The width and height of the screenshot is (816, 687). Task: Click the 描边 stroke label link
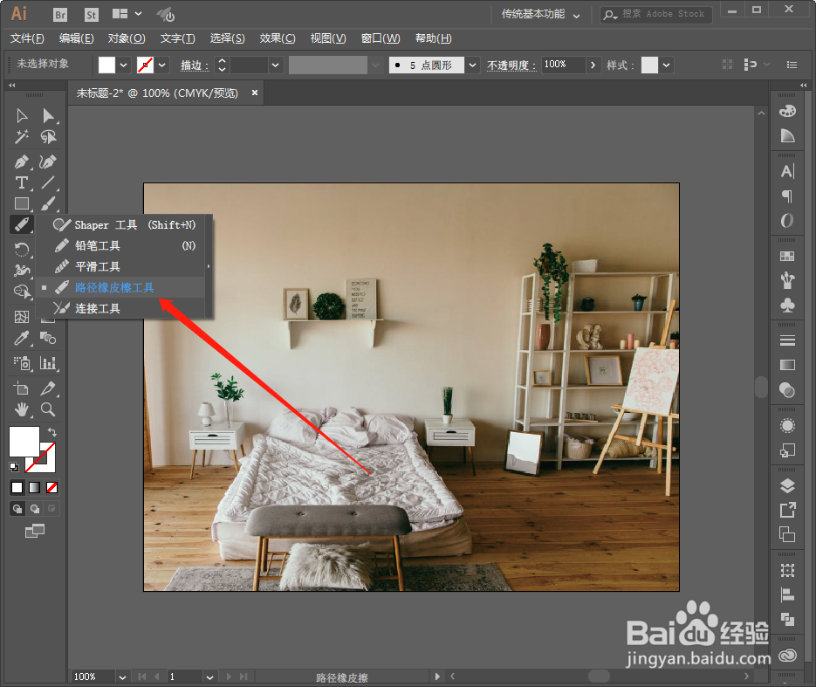tap(194, 65)
